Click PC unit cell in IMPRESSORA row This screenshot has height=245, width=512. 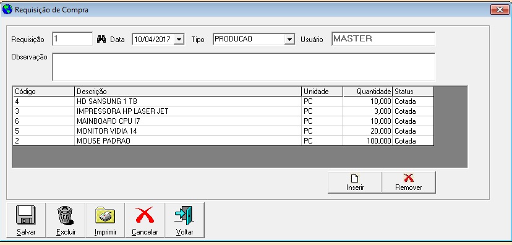tap(322, 111)
